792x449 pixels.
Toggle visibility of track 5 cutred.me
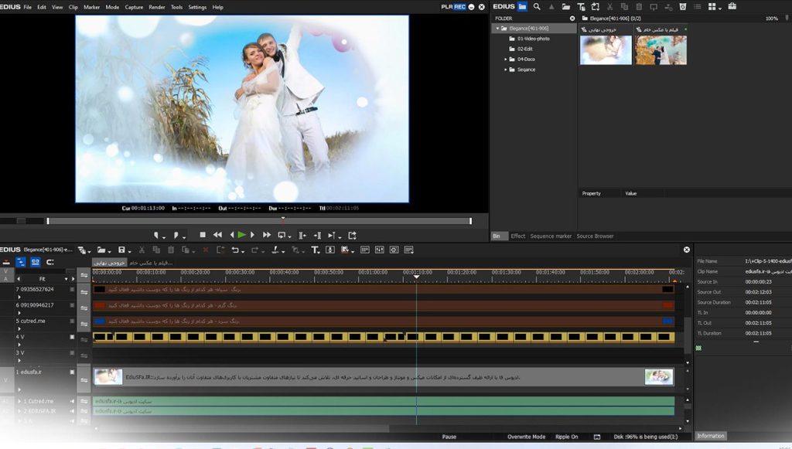(x=72, y=321)
